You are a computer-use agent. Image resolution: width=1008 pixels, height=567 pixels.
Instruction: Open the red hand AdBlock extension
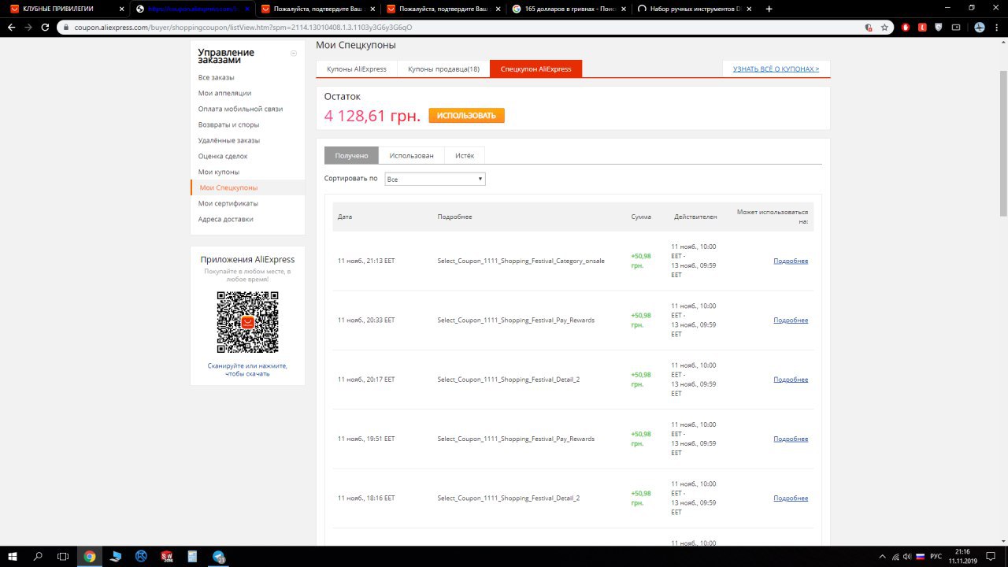pyautogui.click(x=905, y=27)
